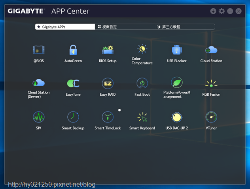Screen dimensions: 250x189
Task: Launch Fast Boot app
Action: click(x=142, y=83)
